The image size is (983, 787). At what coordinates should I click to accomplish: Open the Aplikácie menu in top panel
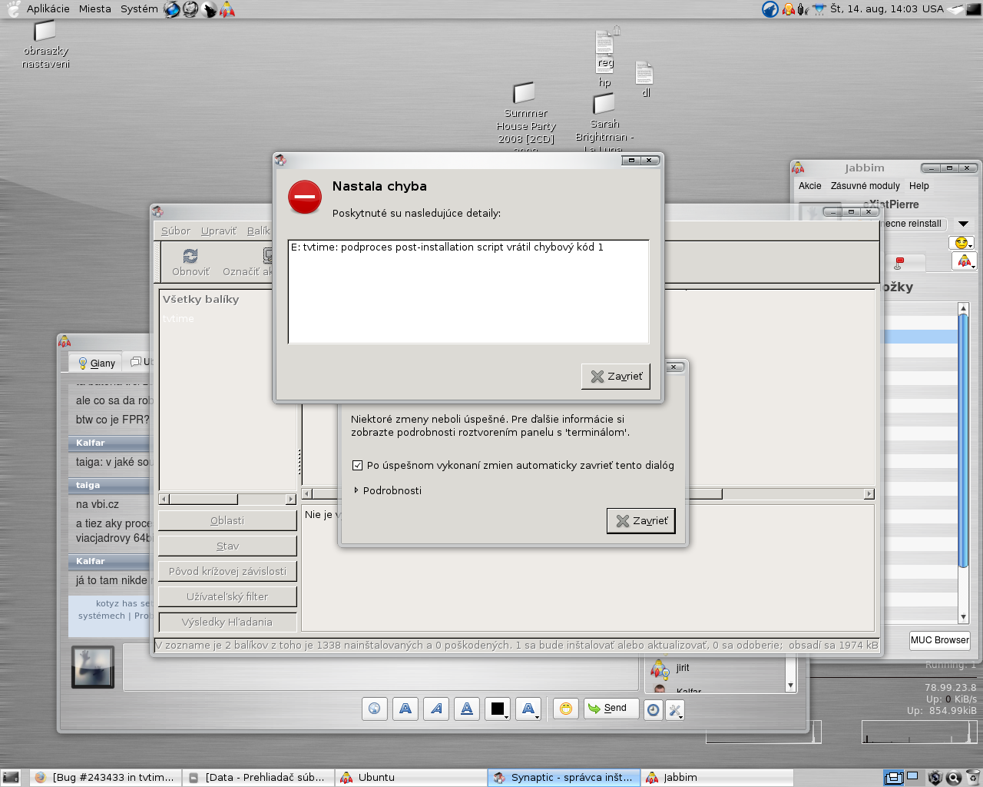[x=48, y=9]
